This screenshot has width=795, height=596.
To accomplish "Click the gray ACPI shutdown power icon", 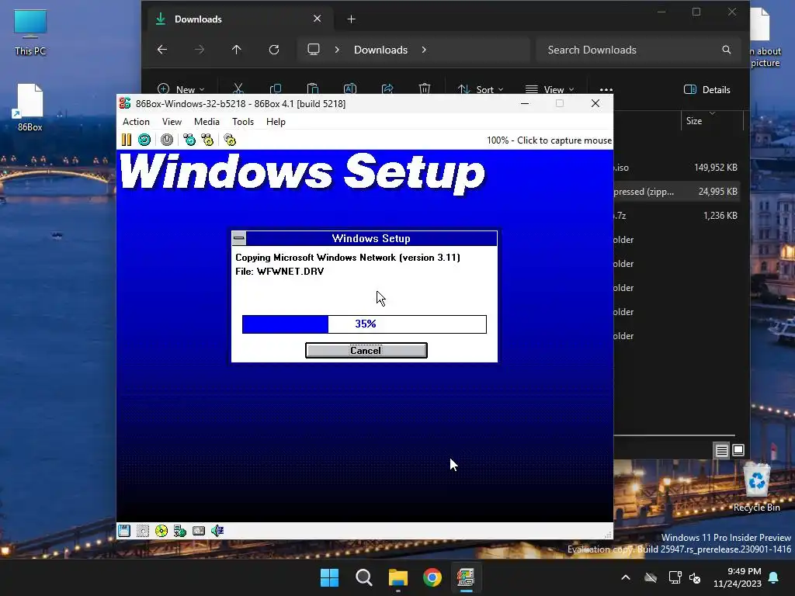I will tap(167, 140).
